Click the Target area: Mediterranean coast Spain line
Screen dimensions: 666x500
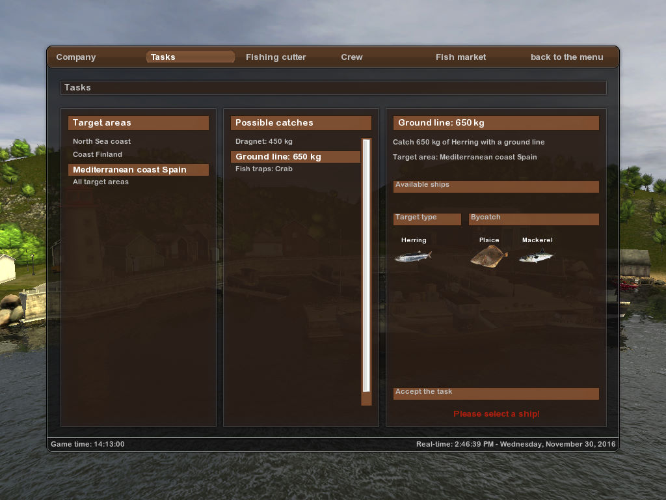[x=464, y=157]
